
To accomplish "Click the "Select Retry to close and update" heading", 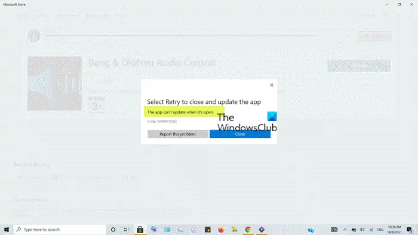I will click(204, 102).
